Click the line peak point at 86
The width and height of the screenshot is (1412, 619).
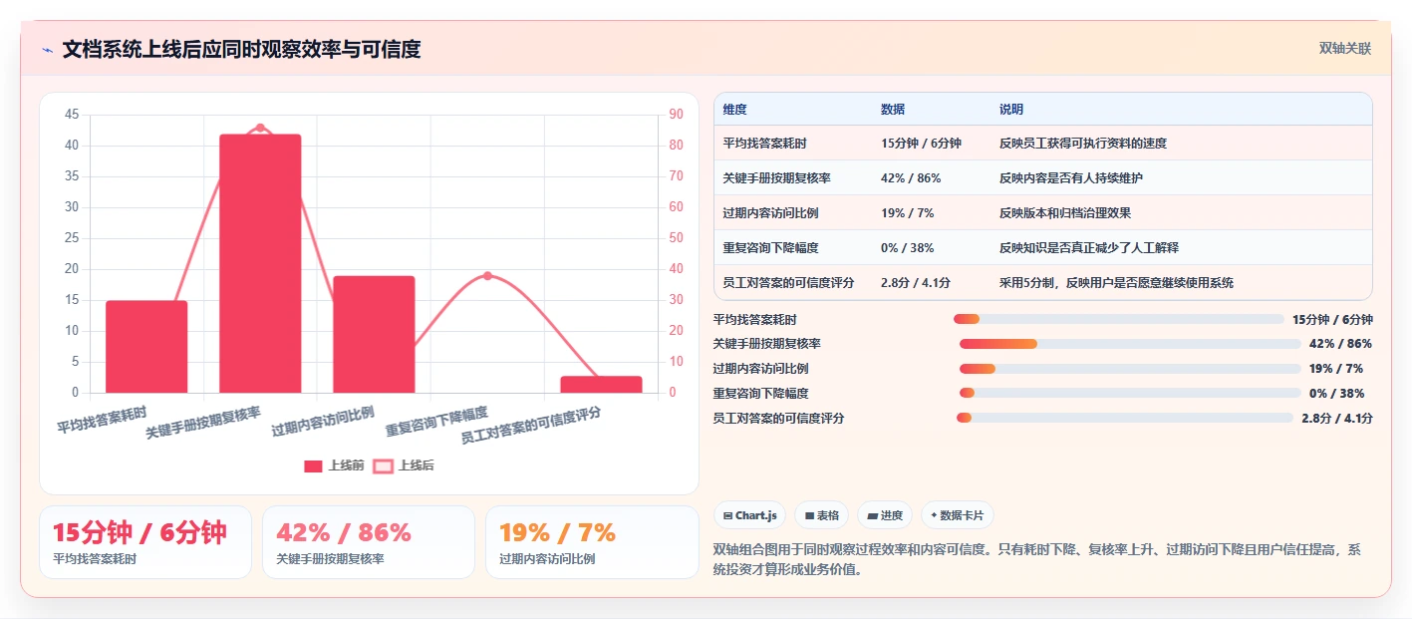pos(260,128)
